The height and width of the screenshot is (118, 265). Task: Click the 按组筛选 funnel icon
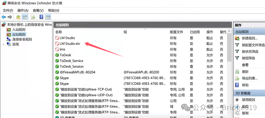(237, 58)
